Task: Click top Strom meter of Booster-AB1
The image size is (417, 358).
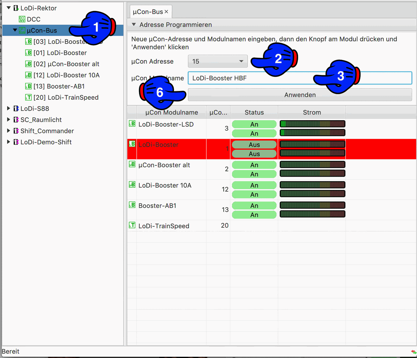Action: point(312,205)
